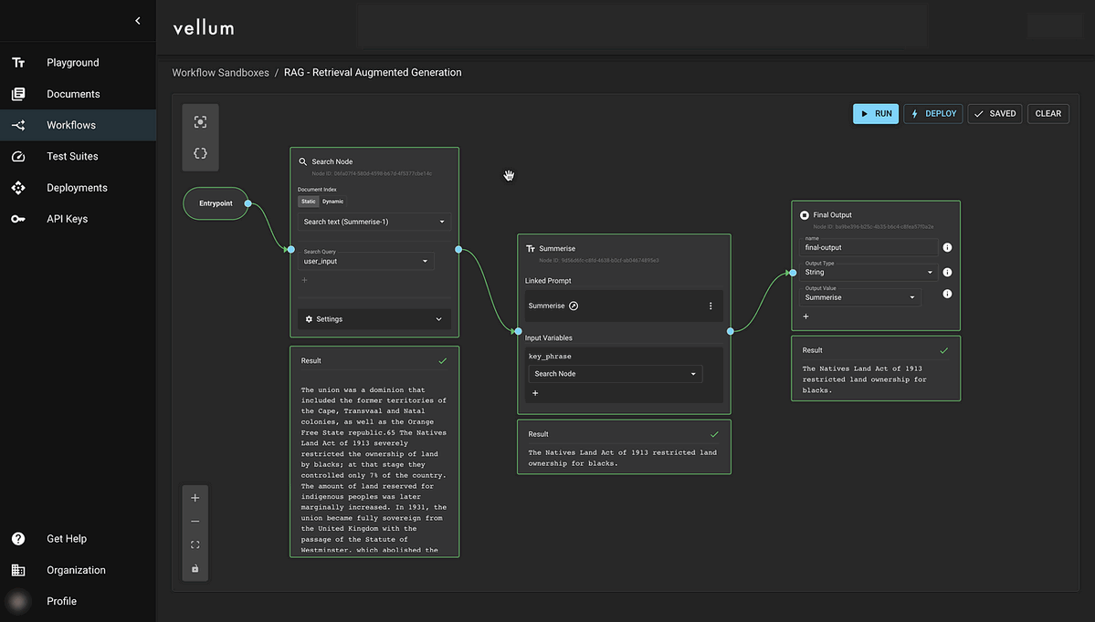
Task: Click the Search Node magnifier icon
Action: tap(303, 161)
